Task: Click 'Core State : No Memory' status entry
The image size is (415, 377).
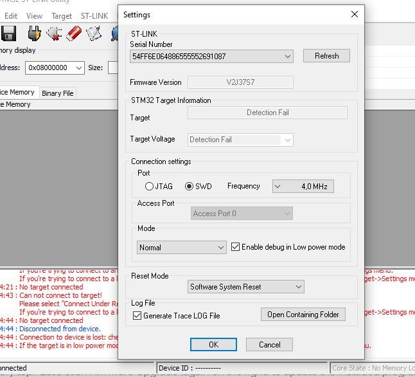Action: 373,368
